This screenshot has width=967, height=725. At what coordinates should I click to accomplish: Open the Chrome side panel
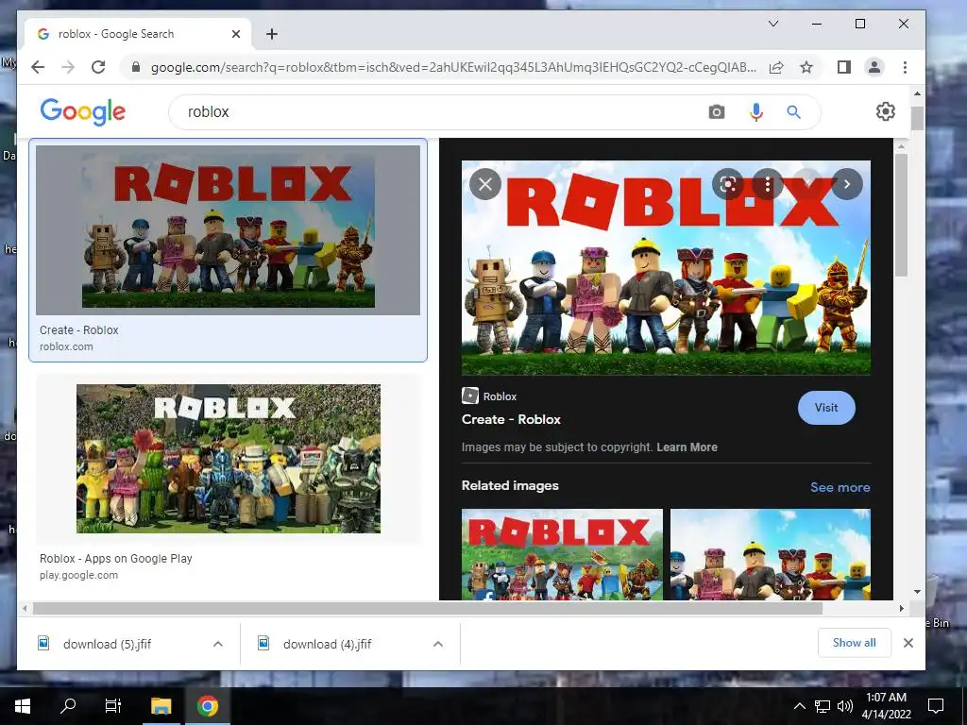(x=843, y=67)
